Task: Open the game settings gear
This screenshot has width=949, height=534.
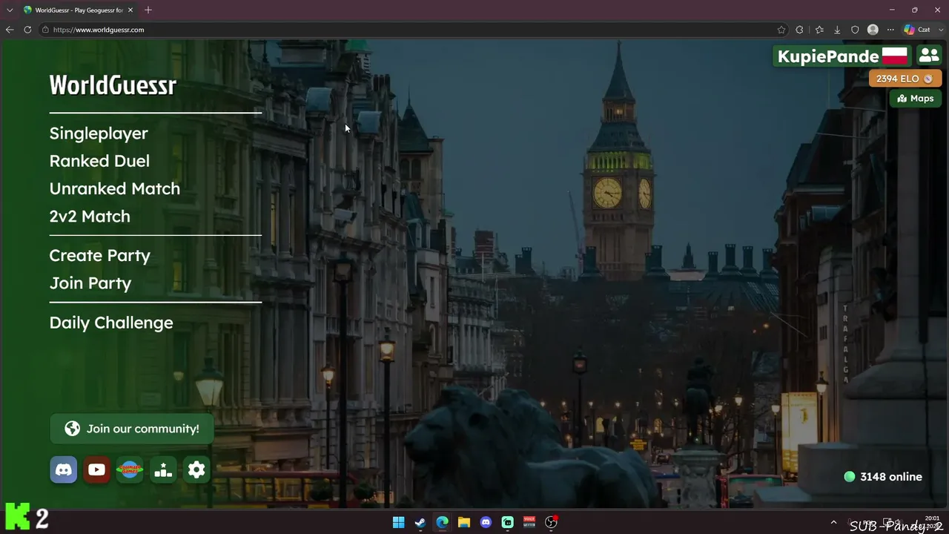Action: coord(196,469)
